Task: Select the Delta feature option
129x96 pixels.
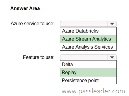Action: [x=88, y=64]
